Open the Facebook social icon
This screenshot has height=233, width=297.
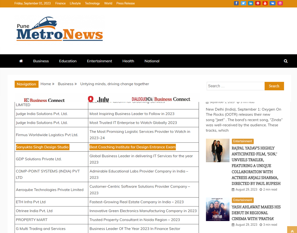pyautogui.click(x=236, y=3)
